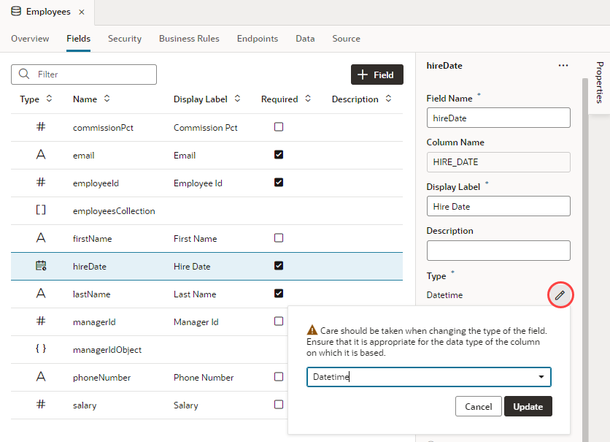
Task: Click the object braces icon for managerIdObject
Action: point(41,349)
